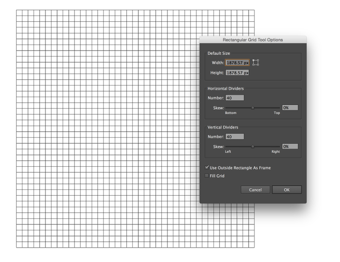Screen dimensions: 340x262
Task: Click the 'Right' skew label
Action: click(276, 152)
